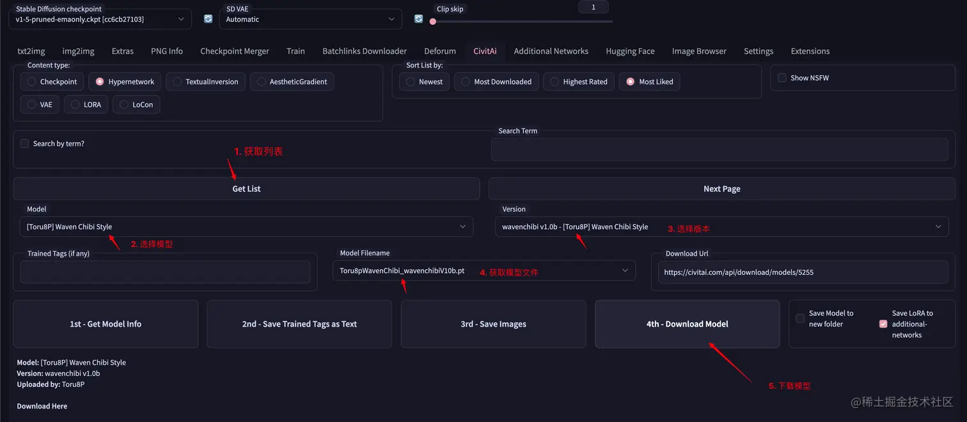Expand the Version dropdown
This screenshot has height=422, width=967.
(721, 226)
